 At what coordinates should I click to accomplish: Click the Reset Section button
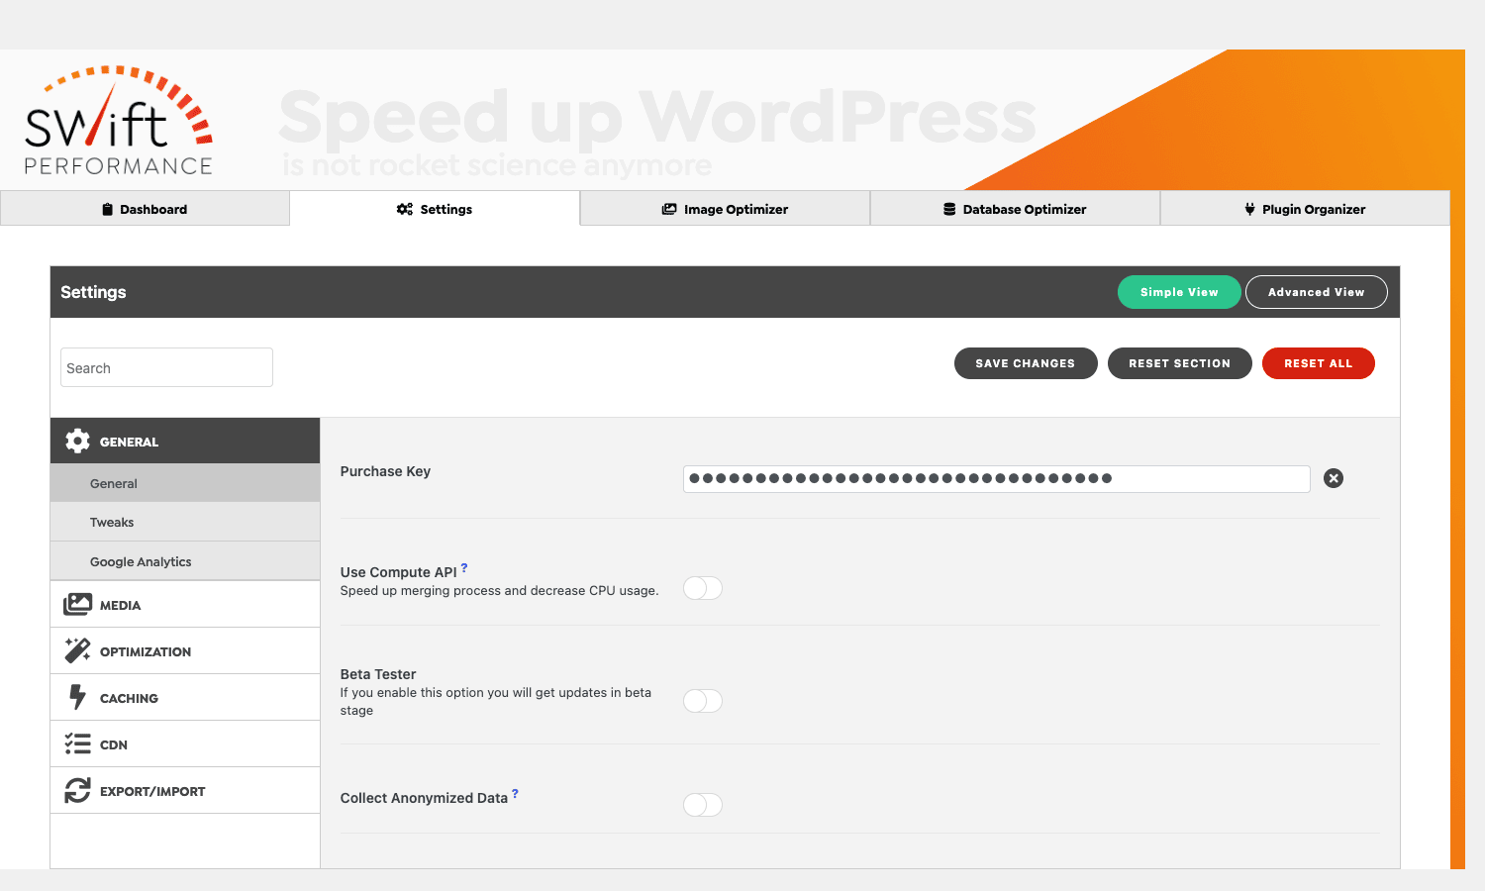1180,363
